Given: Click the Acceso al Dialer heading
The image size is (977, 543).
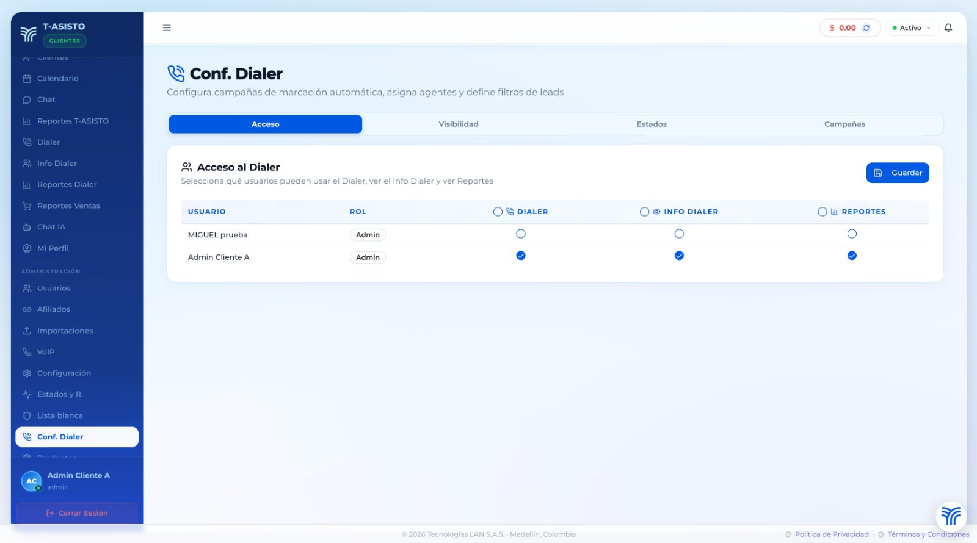Looking at the screenshot, I should 238,167.
